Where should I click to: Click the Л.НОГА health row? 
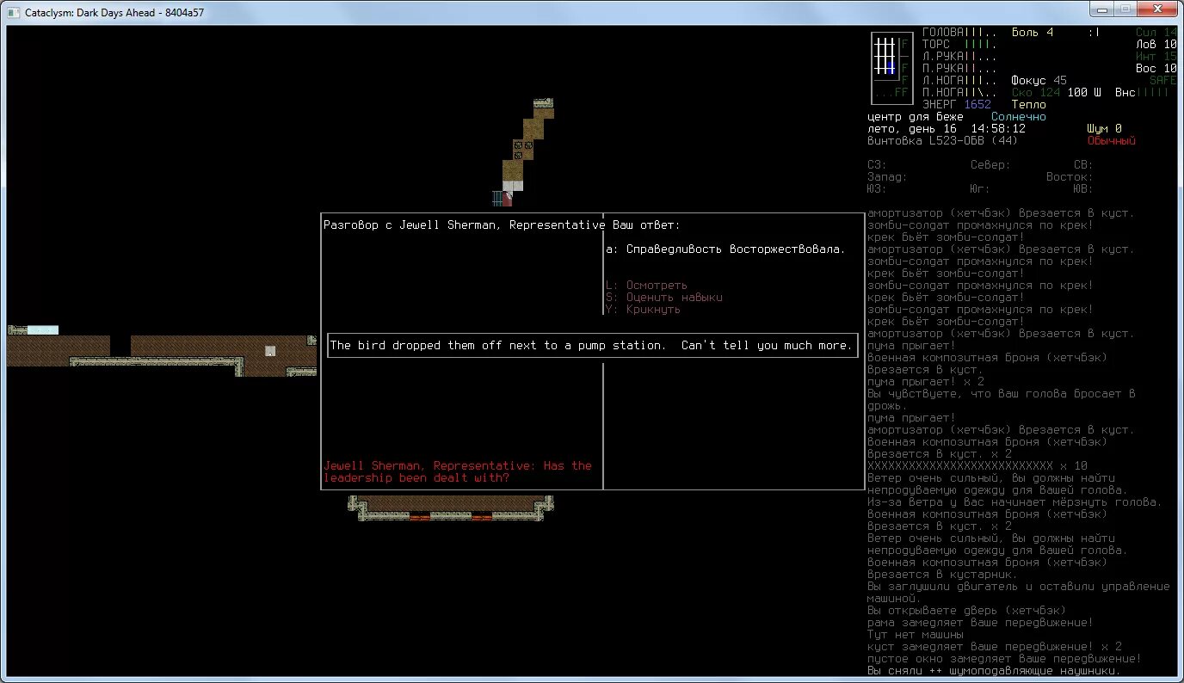[960, 81]
